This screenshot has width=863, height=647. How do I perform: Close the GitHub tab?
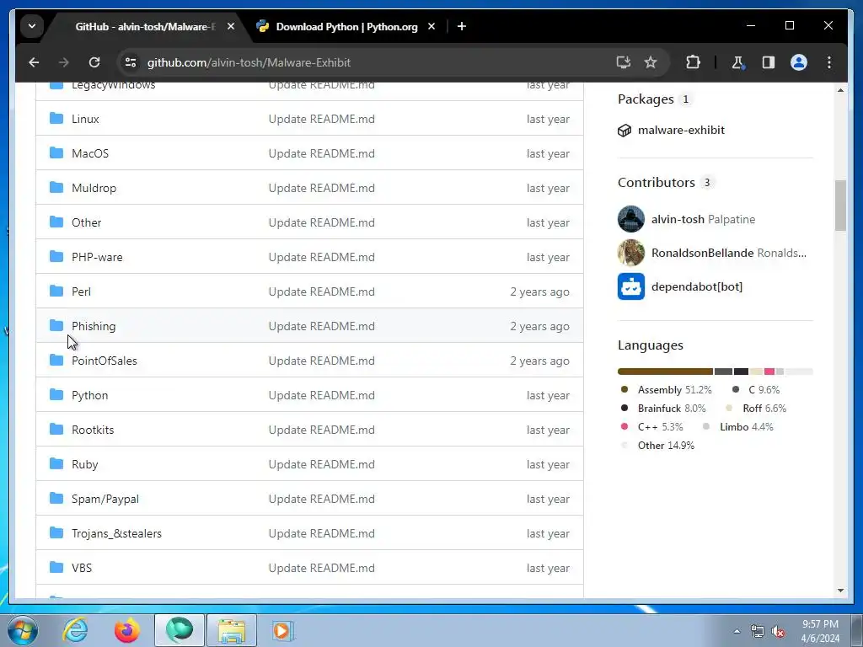pyautogui.click(x=231, y=26)
